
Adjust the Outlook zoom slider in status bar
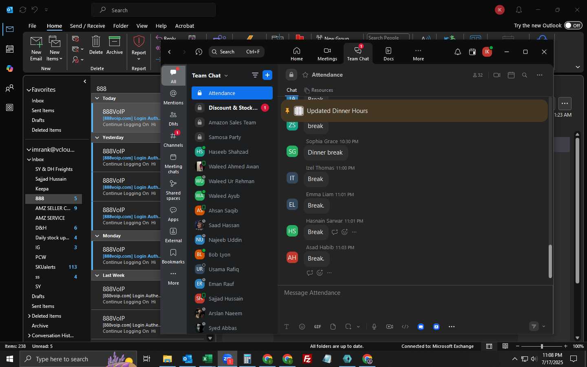(542, 346)
